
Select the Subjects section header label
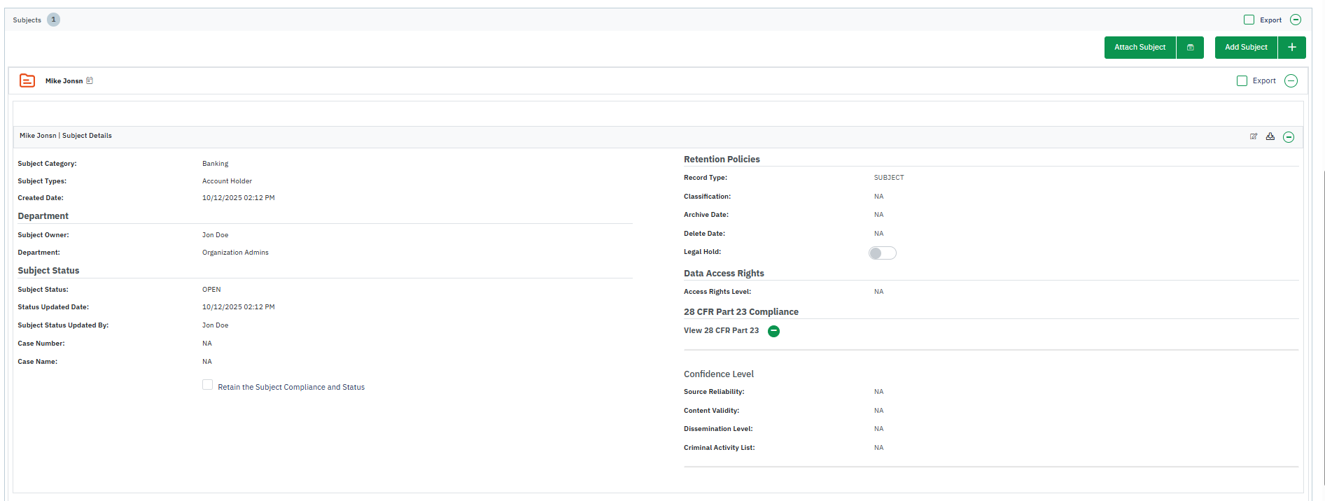27,20
